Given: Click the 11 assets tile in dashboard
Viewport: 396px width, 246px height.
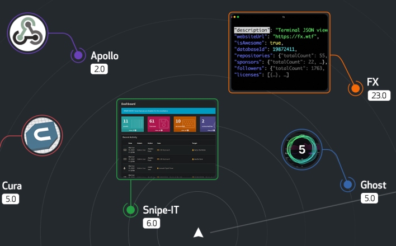Looking at the screenshot, I should pos(133,124).
